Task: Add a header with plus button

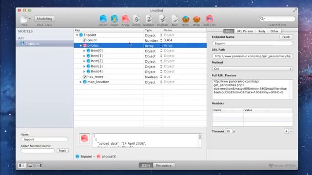Action: tap(286, 131)
